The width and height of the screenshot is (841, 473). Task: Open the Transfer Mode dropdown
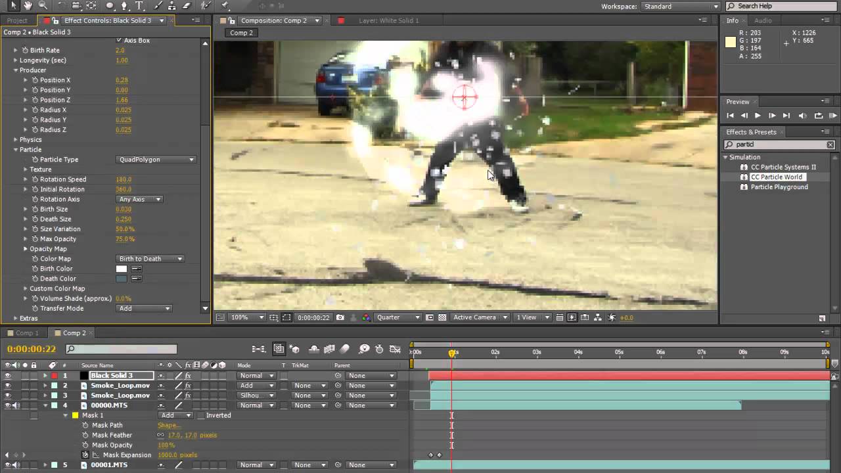click(x=144, y=308)
